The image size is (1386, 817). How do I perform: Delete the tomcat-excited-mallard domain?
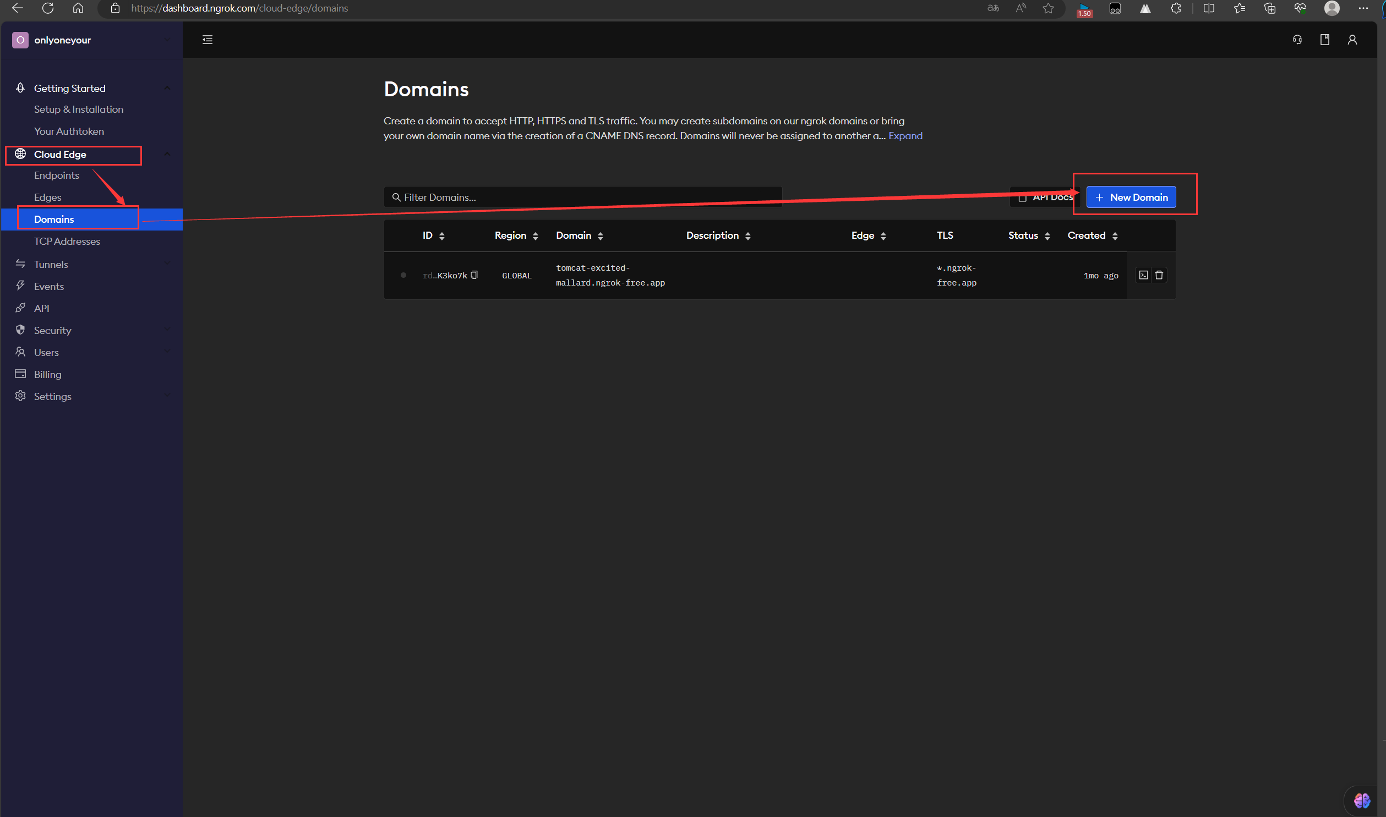tap(1159, 275)
